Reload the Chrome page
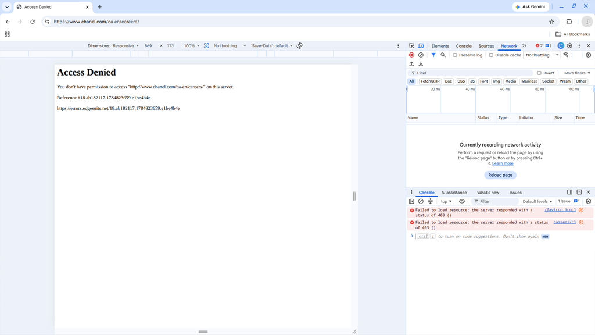595x335 pixels. (x=33, y=22)
